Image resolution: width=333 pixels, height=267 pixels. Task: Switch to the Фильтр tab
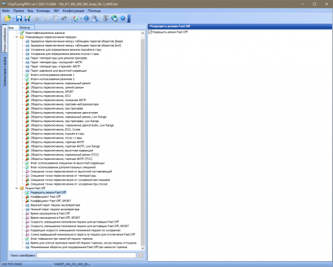[x=26, y=27]
